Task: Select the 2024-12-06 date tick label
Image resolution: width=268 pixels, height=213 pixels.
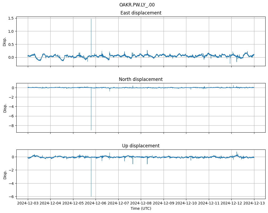Action: tap(96, 203)
